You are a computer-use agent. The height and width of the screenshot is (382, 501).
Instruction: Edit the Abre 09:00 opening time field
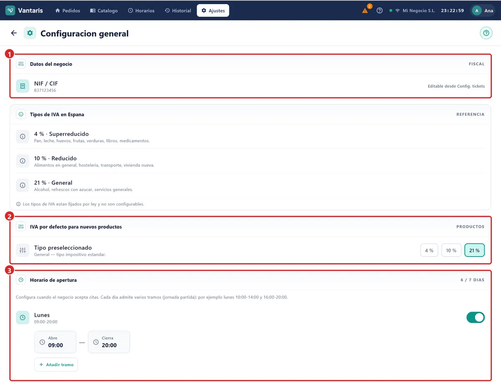(x=55, y=342)
